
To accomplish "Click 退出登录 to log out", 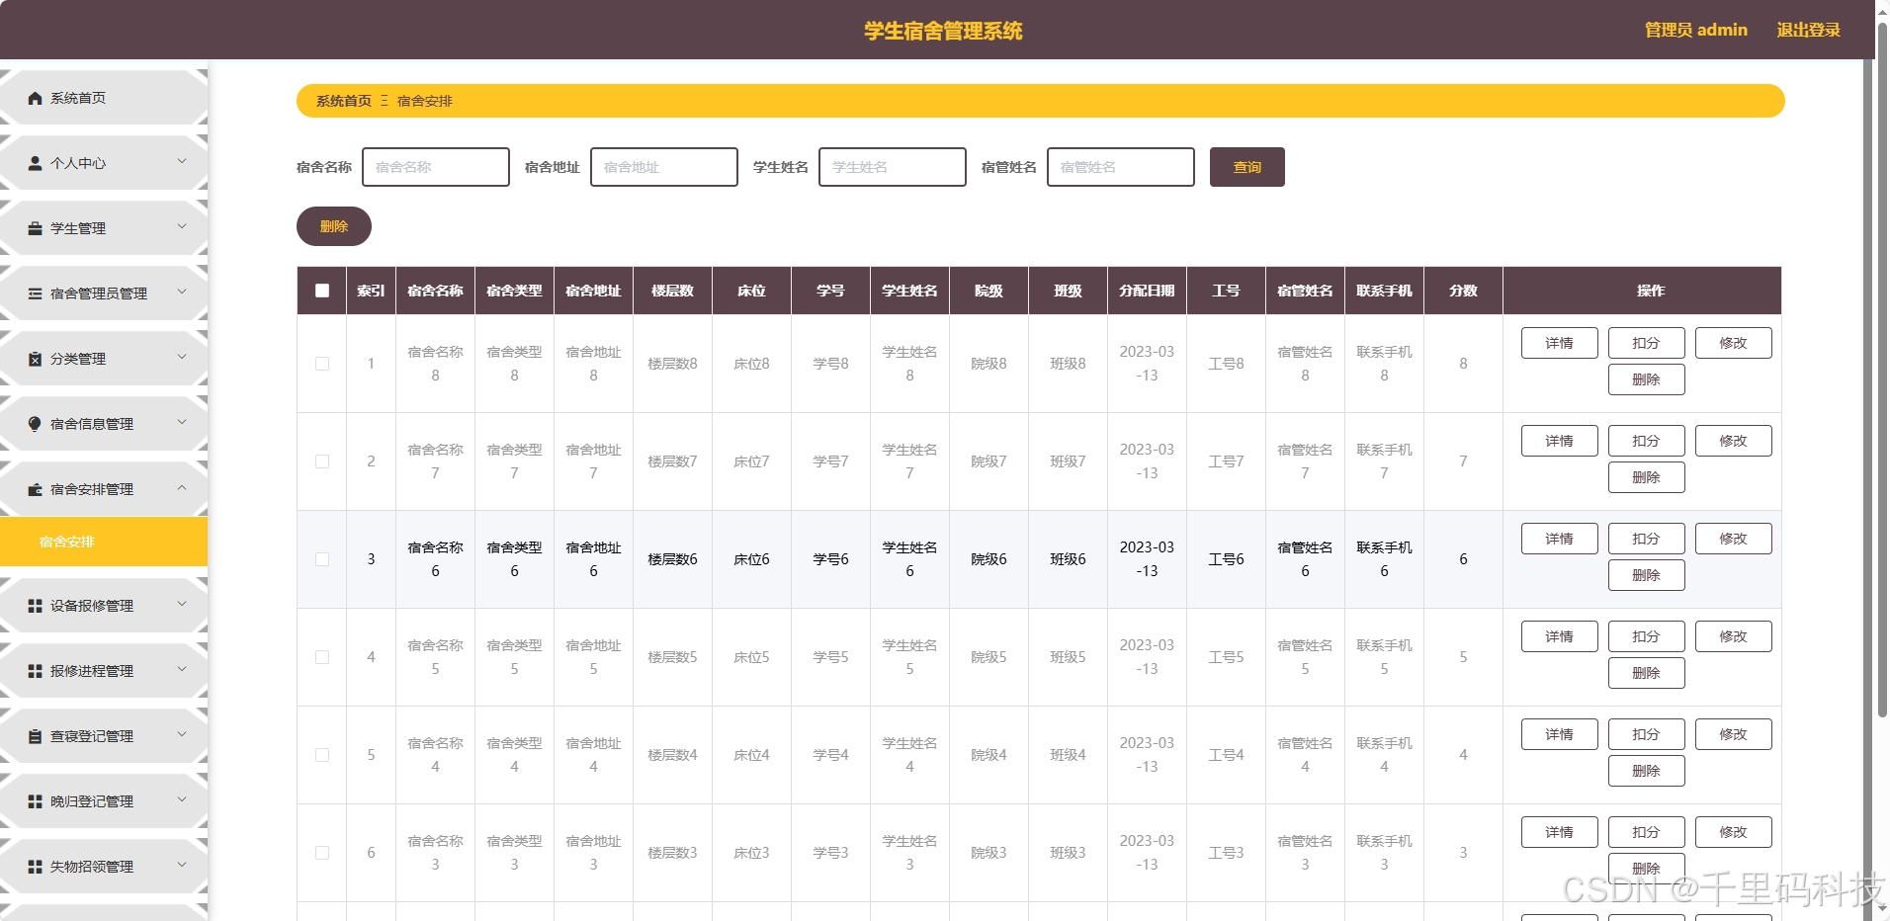I will coord(1809,30).
